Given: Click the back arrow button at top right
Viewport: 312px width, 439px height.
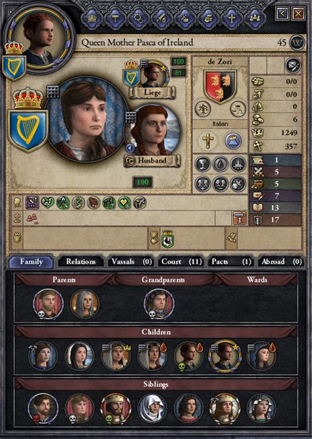Looking at the screenshot, I should coord(282,13).
